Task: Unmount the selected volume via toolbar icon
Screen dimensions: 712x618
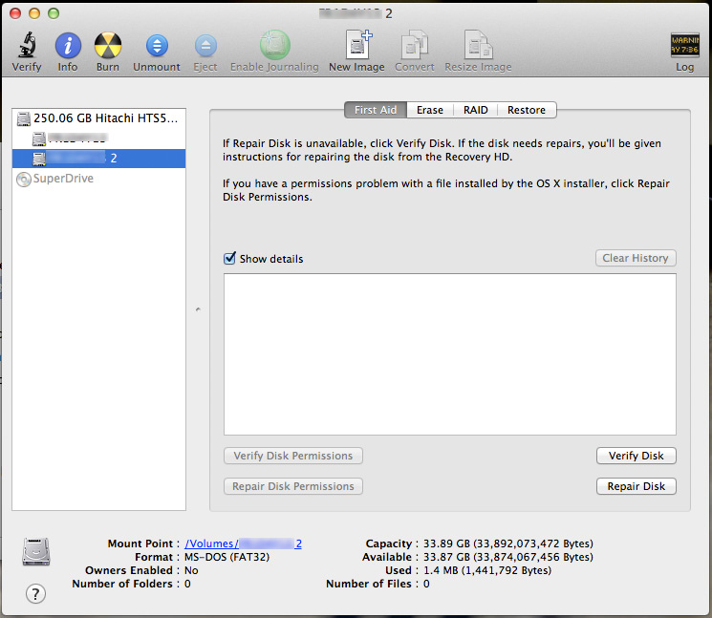Action: 157,46
